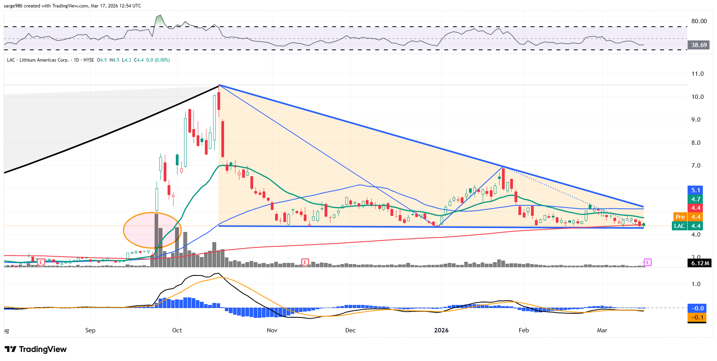
Task: Click the red 4.4 moving average label
Action: (x=695, y=208)
